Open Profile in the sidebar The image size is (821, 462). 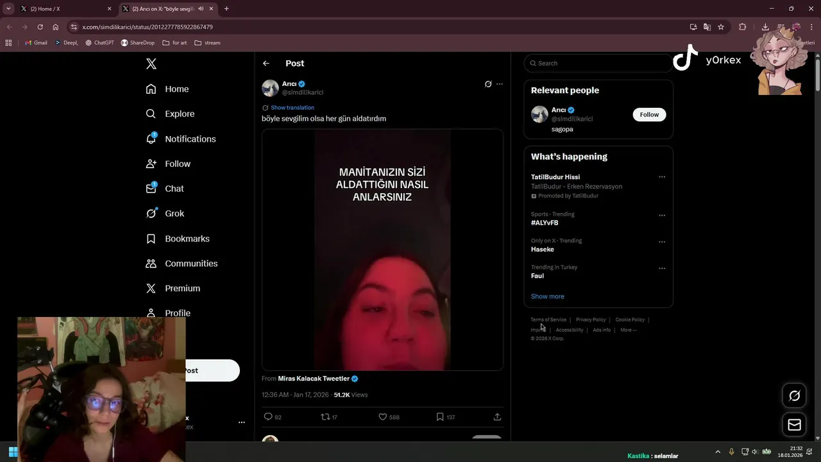click(x=168, y=313)
